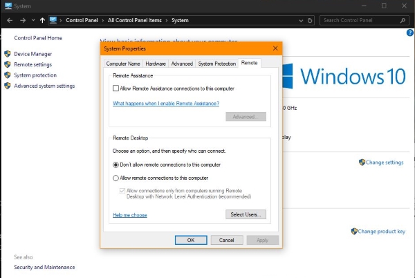Screen dimensions: 415x278
Task: Click the blue Help question mark icon
Action: coord(410,33)
